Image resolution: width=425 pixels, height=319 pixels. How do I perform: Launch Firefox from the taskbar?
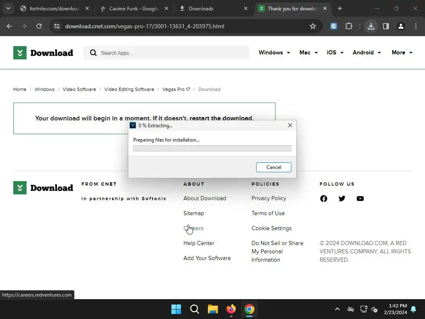[x=231, y=309]
